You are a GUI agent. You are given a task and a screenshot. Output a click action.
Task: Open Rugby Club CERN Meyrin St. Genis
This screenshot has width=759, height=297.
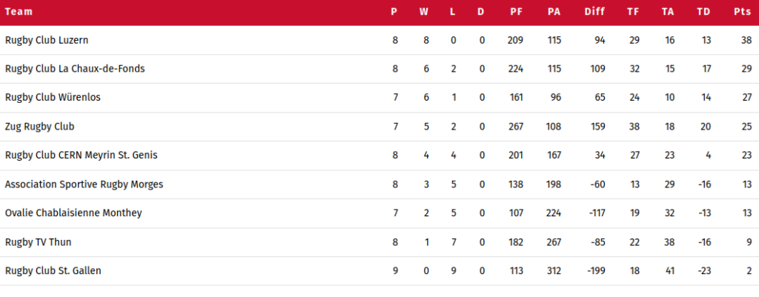pyautogui.click(x=82, y=156)
